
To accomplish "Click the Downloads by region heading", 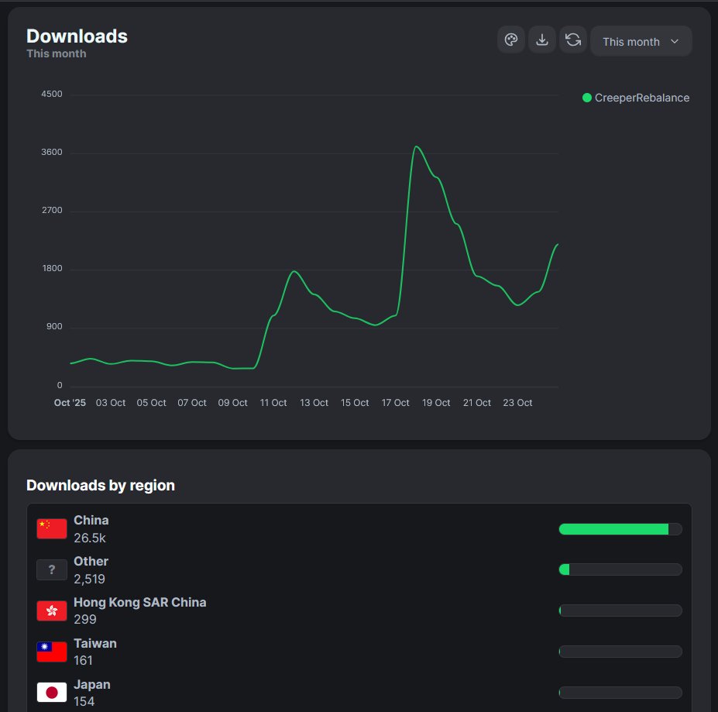I will (x=101, y=485).
